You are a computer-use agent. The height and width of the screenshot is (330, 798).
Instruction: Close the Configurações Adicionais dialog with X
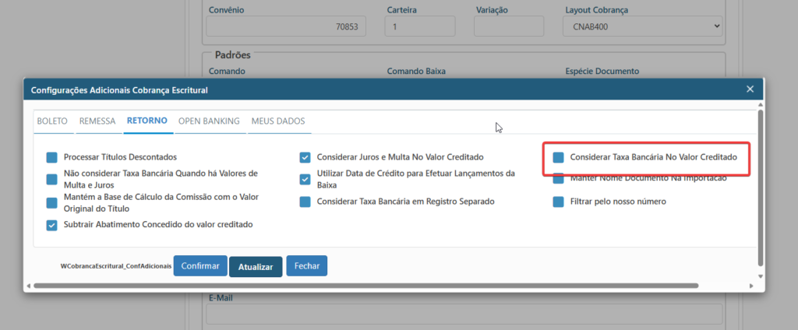[750, 90]
